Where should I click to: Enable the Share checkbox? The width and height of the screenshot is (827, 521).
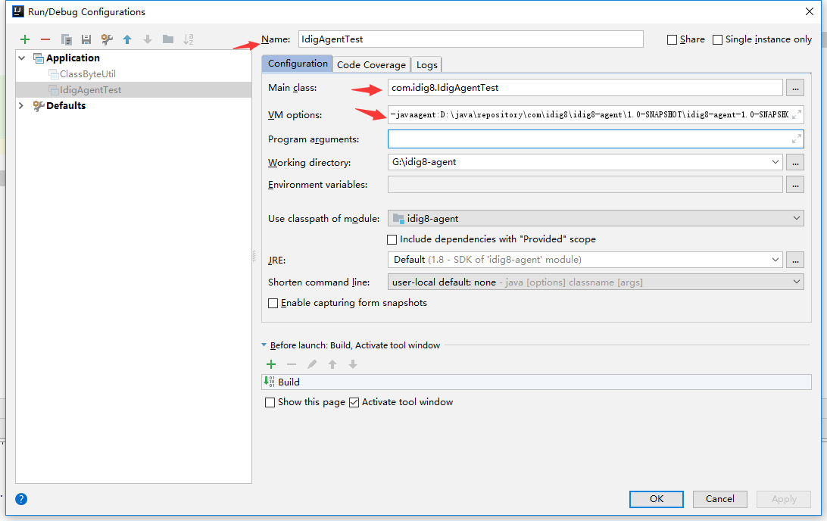pos(672,39)
